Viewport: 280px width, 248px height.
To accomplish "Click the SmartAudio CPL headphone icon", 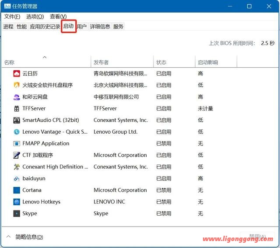I will pos(17,120).
